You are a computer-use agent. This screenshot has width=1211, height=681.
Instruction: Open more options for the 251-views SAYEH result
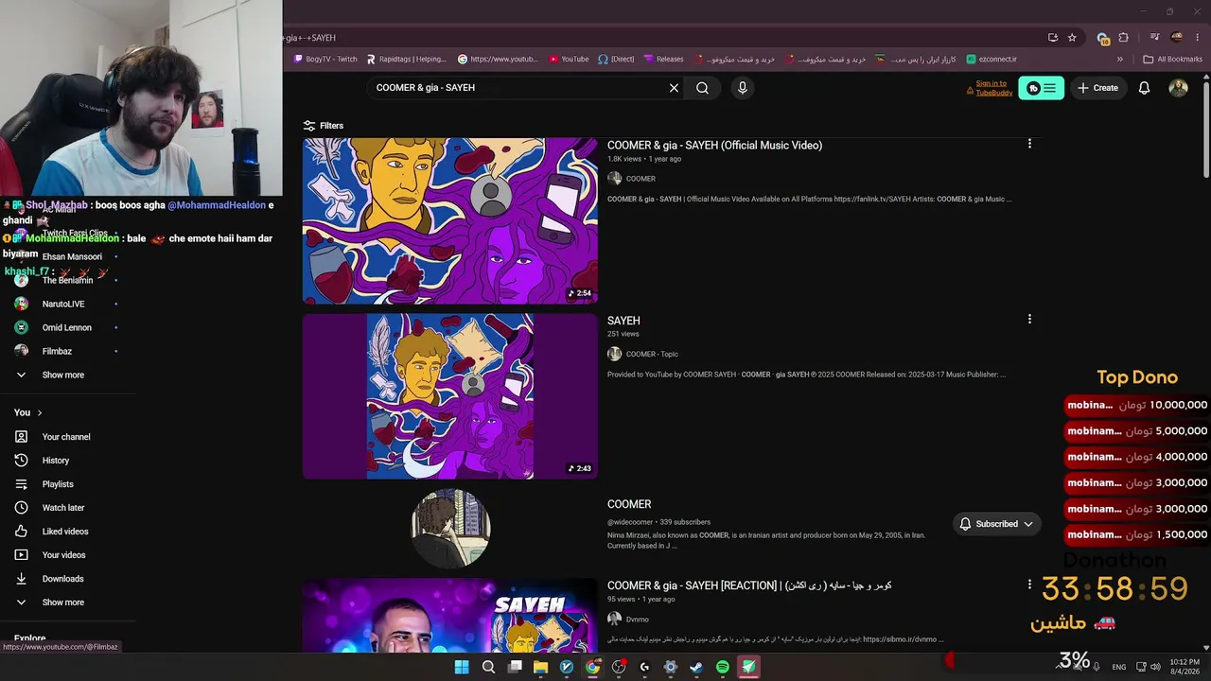pos(1029,320)
